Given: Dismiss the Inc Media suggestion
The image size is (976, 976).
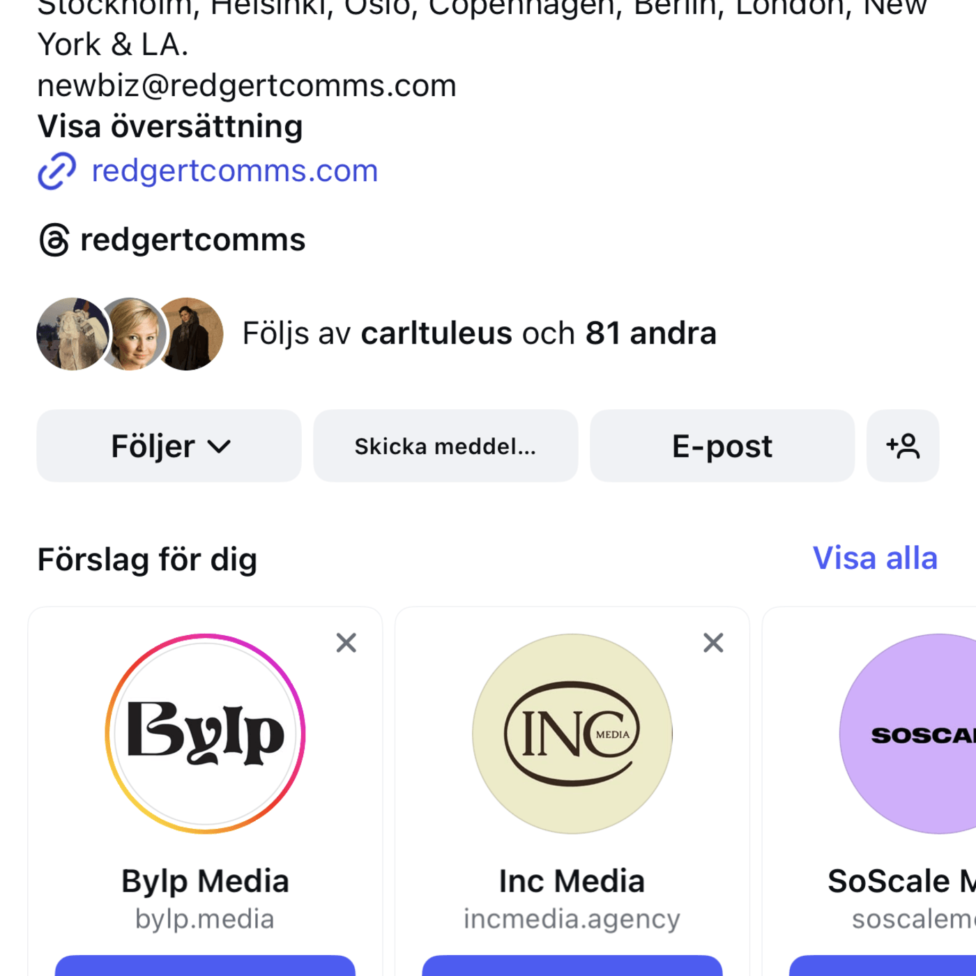Looking at the screenshot, I should click(713, 643).
